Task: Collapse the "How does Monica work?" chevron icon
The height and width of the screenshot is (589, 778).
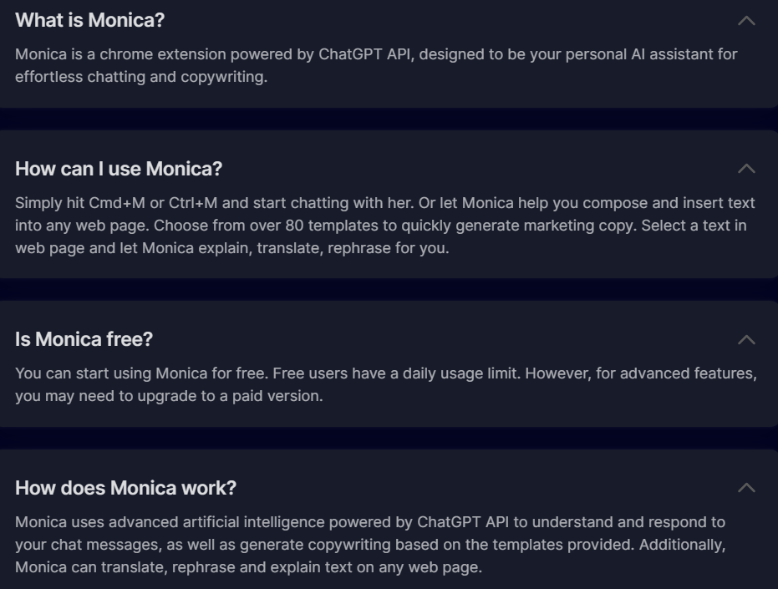Action: click(746, 487)
